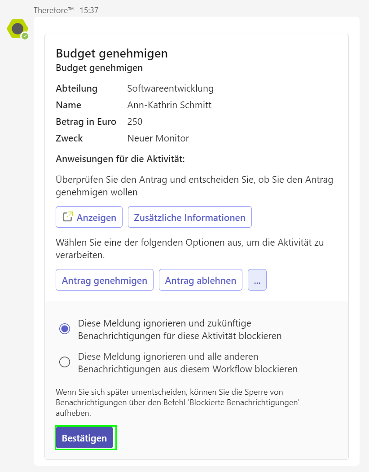Screen dimensions: 369x472
Task: Click the large Budget genehmigen card title
Action: [x=112, y=53]
